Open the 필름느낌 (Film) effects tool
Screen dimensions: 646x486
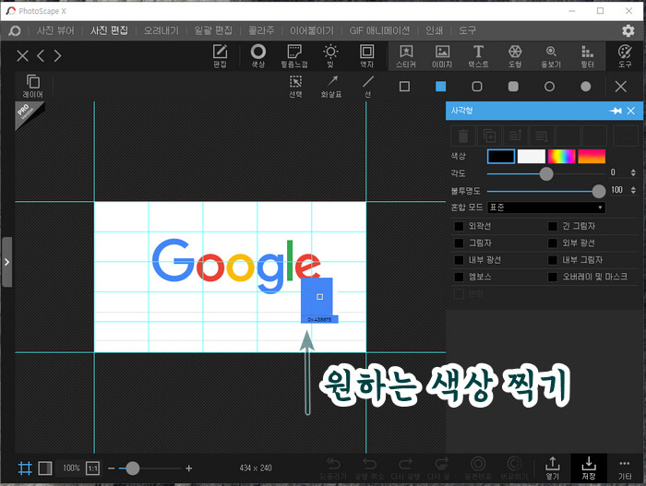(294, 56)
